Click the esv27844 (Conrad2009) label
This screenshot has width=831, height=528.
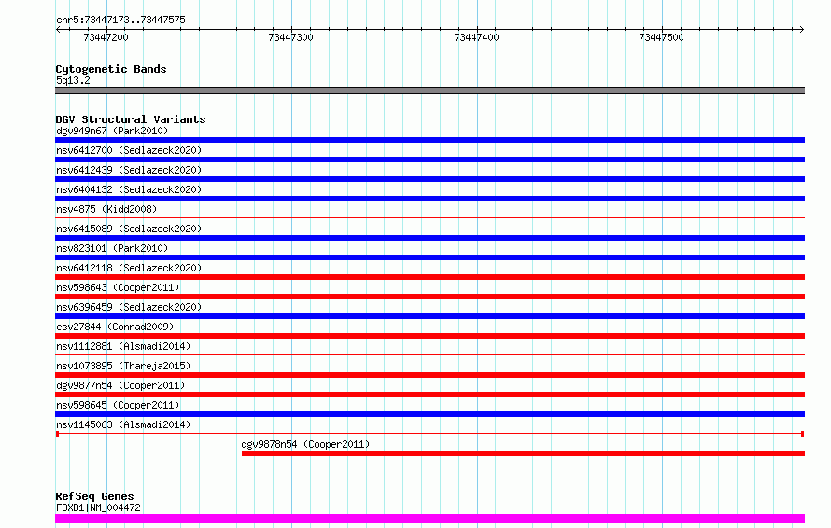(115, 327)
